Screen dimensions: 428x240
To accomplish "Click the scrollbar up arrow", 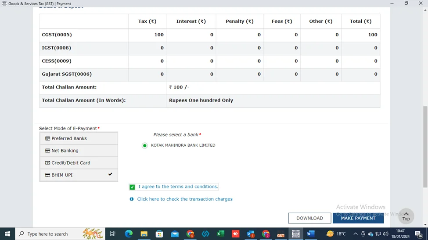I will pyautogui.click(x=425, y=10).
